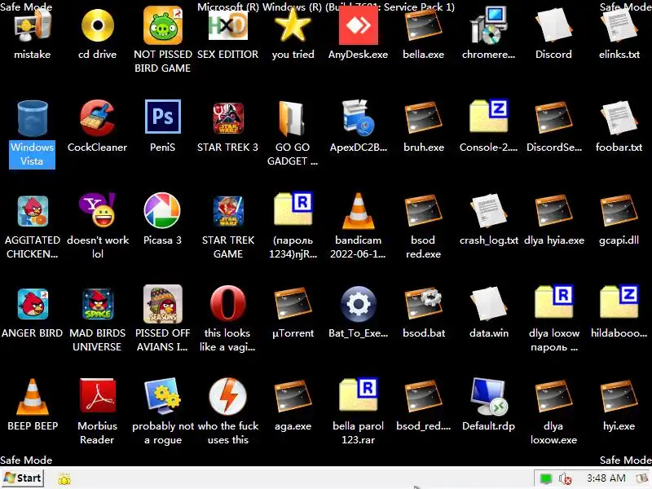Viewport: 652px width, 489px height.
Task: Select the 'dlya loxow пароль' rar icon
Action: coord(553,302)
